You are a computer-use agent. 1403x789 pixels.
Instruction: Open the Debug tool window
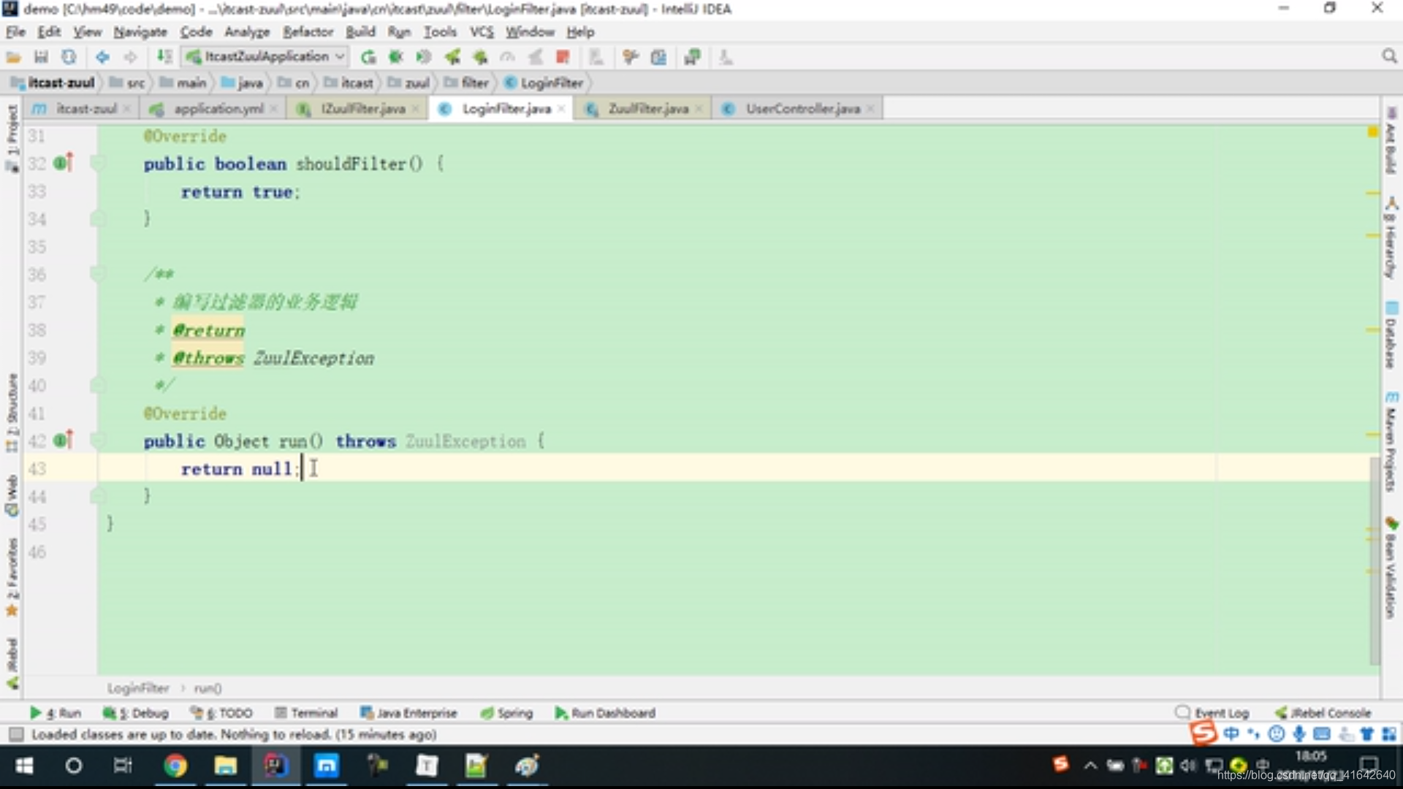coord(136,713)
